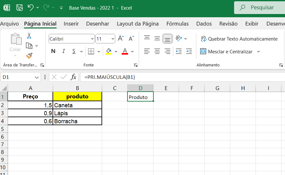Toggle bottom align button
285x175 pixels.
pos(167,39)
